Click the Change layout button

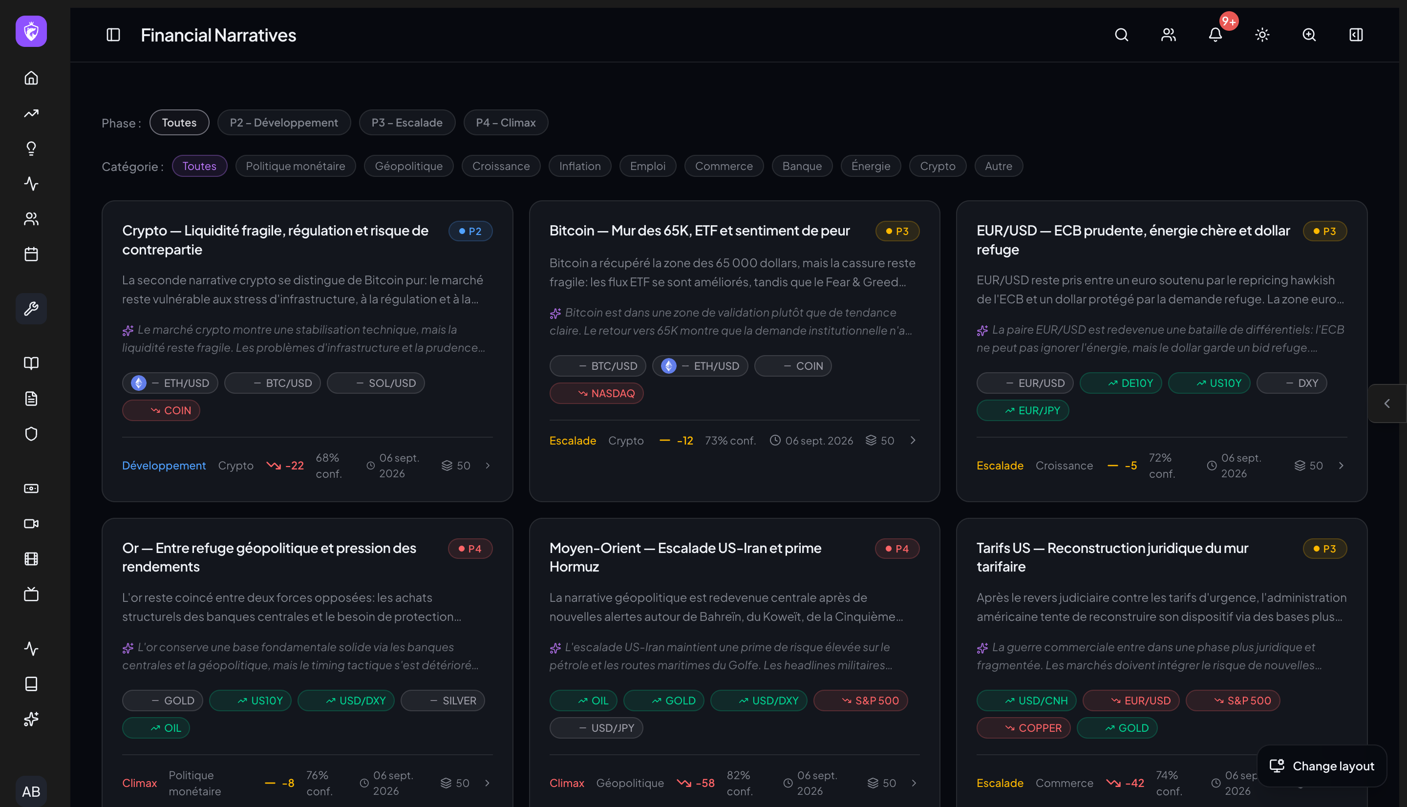pos(1322,765)
